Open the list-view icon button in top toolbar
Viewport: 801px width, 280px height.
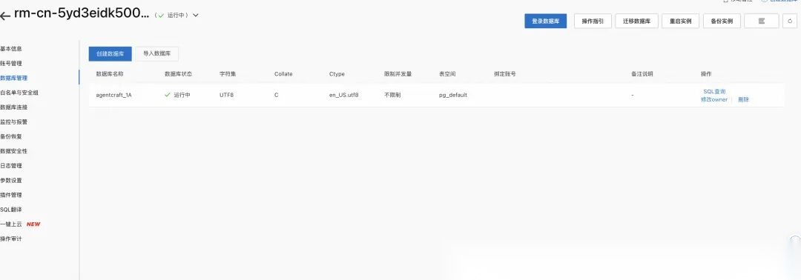[x=761, y=21]
